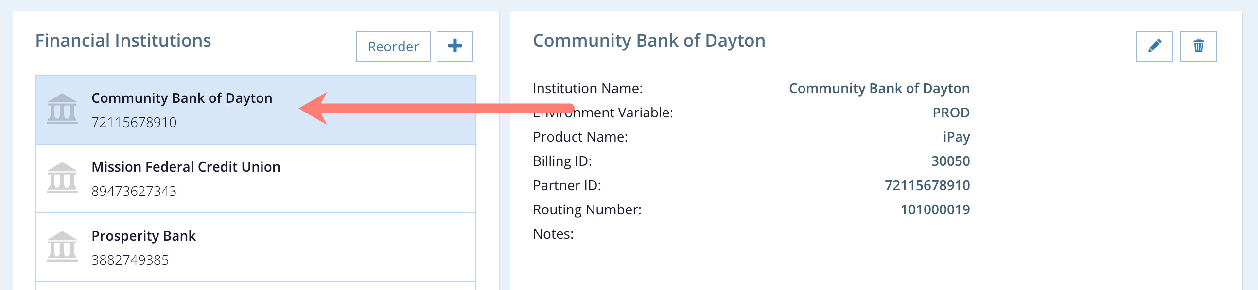1258x290 pixels.
Task: Click the plus add institution button
Action: [454, 46]
